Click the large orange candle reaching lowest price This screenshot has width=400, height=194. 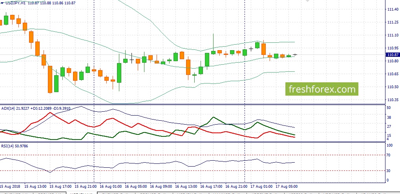(x=50, y=79)
